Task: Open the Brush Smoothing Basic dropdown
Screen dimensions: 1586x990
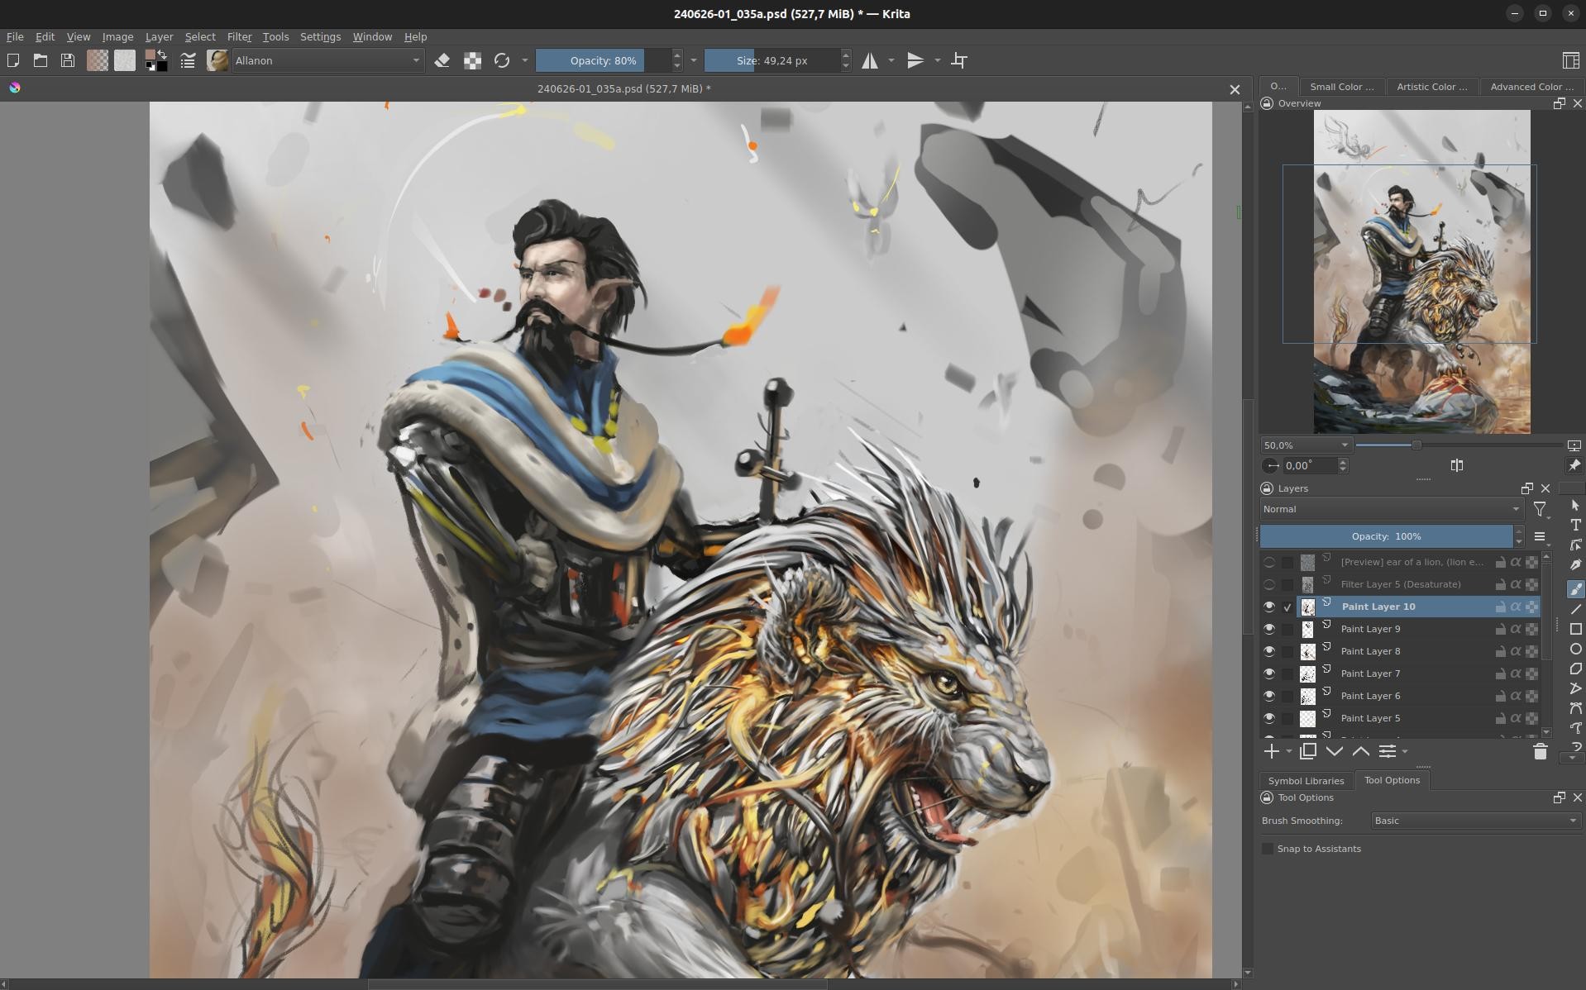Action: click(x=1476, y=821)
